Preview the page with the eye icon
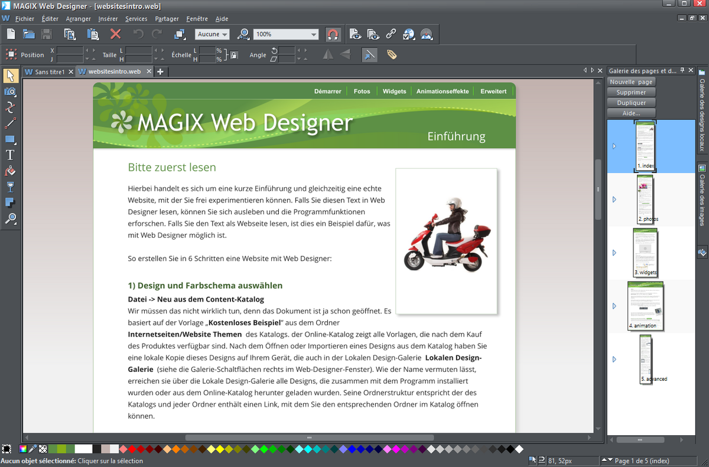This screenshot has width=709, height=467. pyautogui.click(x=354, y=34)
